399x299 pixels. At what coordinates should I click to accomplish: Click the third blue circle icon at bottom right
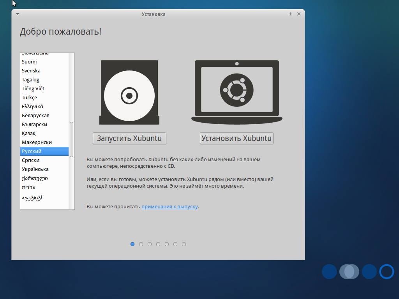[x=369, y=271]
